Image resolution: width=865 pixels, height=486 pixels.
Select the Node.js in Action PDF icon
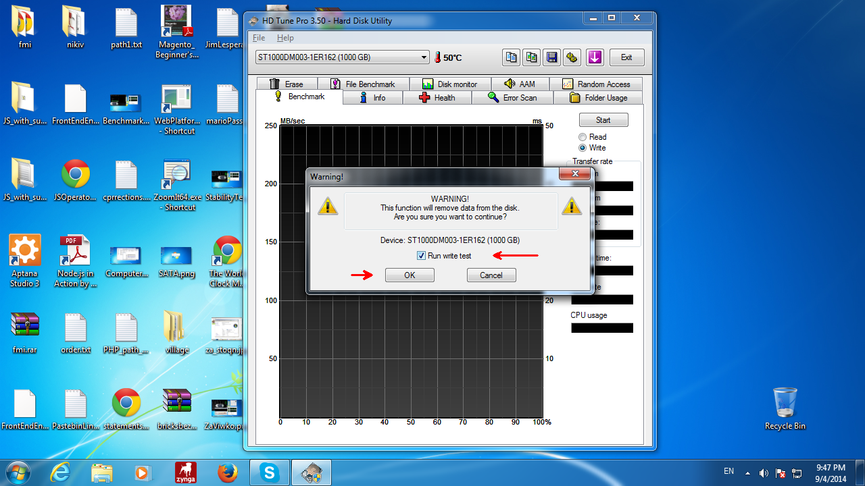[x=76, y=262]
